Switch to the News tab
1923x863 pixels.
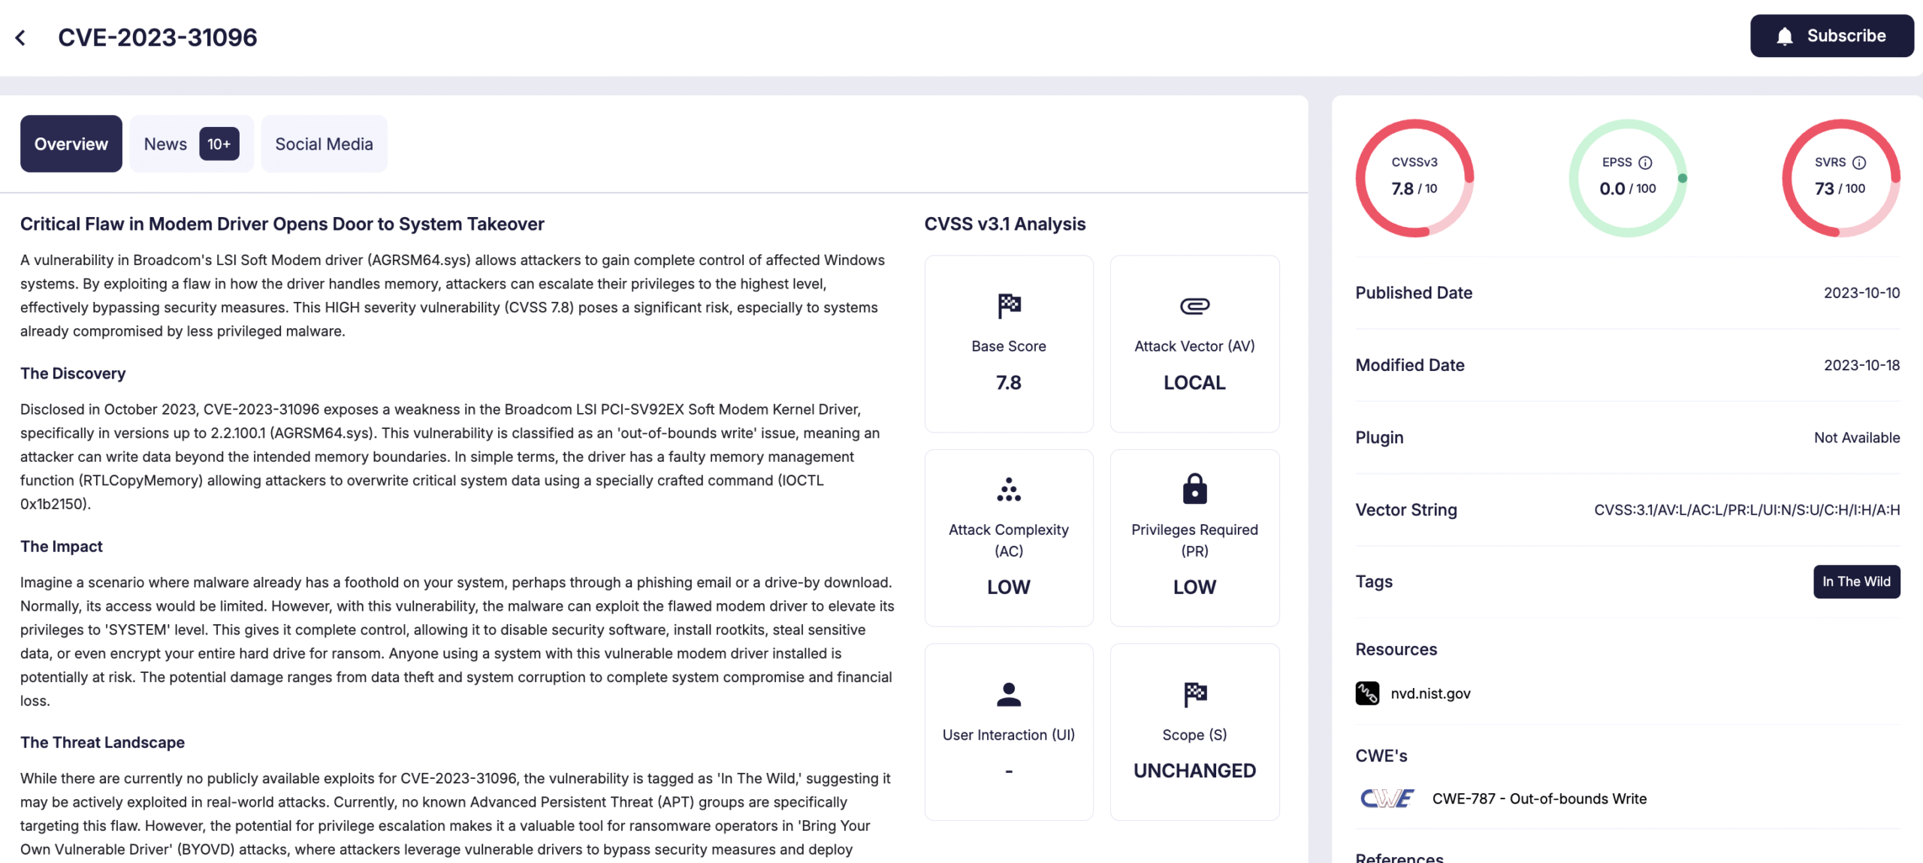192,143
